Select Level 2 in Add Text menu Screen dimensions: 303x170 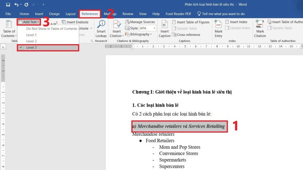[x=31, y=41]
